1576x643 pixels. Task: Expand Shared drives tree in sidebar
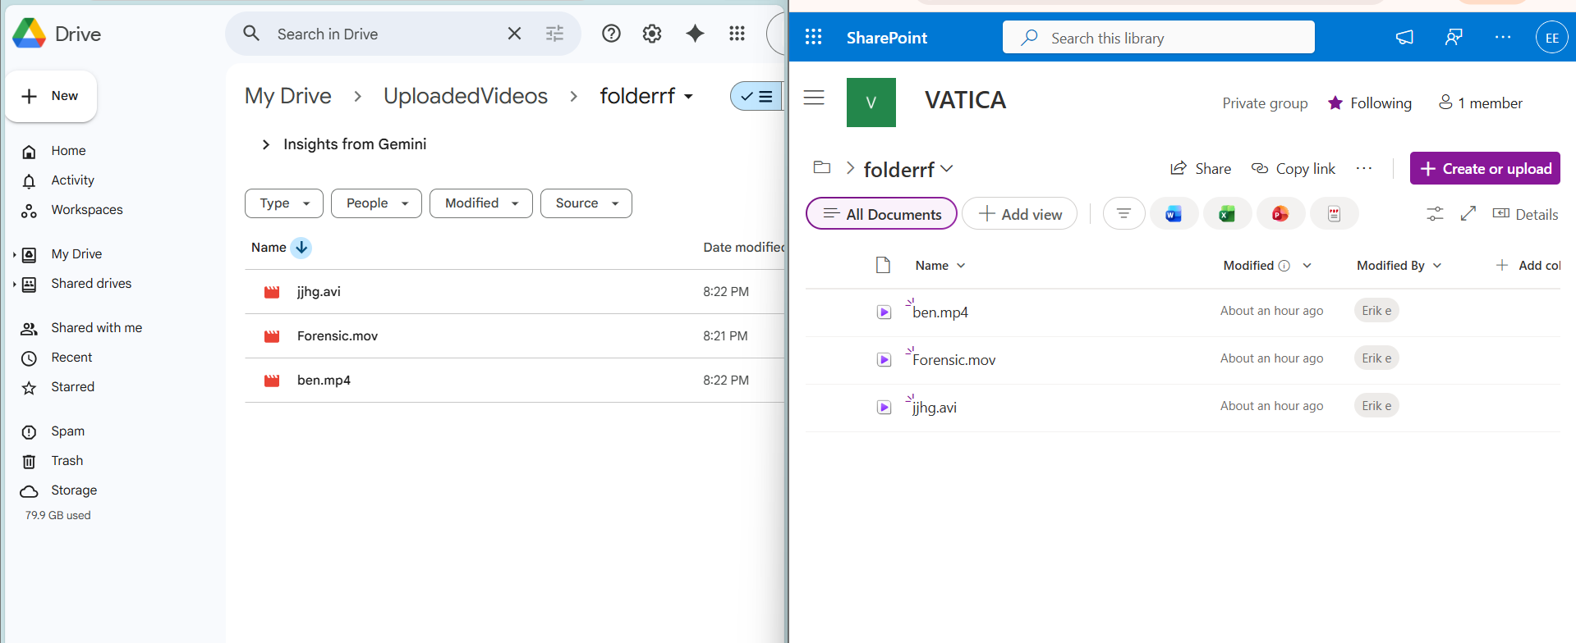[x=14, y=285]
